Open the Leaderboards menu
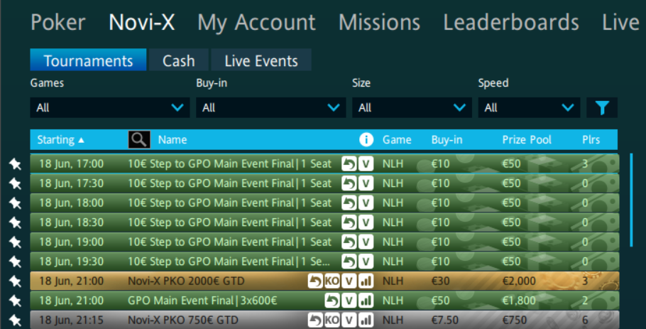This screenshot has width=646, height=329. pos(510,22)
